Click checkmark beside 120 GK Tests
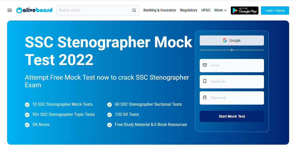Image resolution: width=297 pixels, height=154 pixels. (x=110, y=115)
